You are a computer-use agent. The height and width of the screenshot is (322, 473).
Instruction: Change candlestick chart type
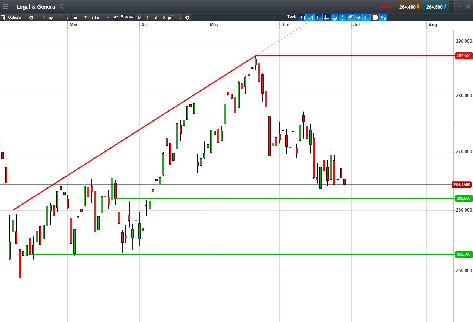(x=342, y=17)
